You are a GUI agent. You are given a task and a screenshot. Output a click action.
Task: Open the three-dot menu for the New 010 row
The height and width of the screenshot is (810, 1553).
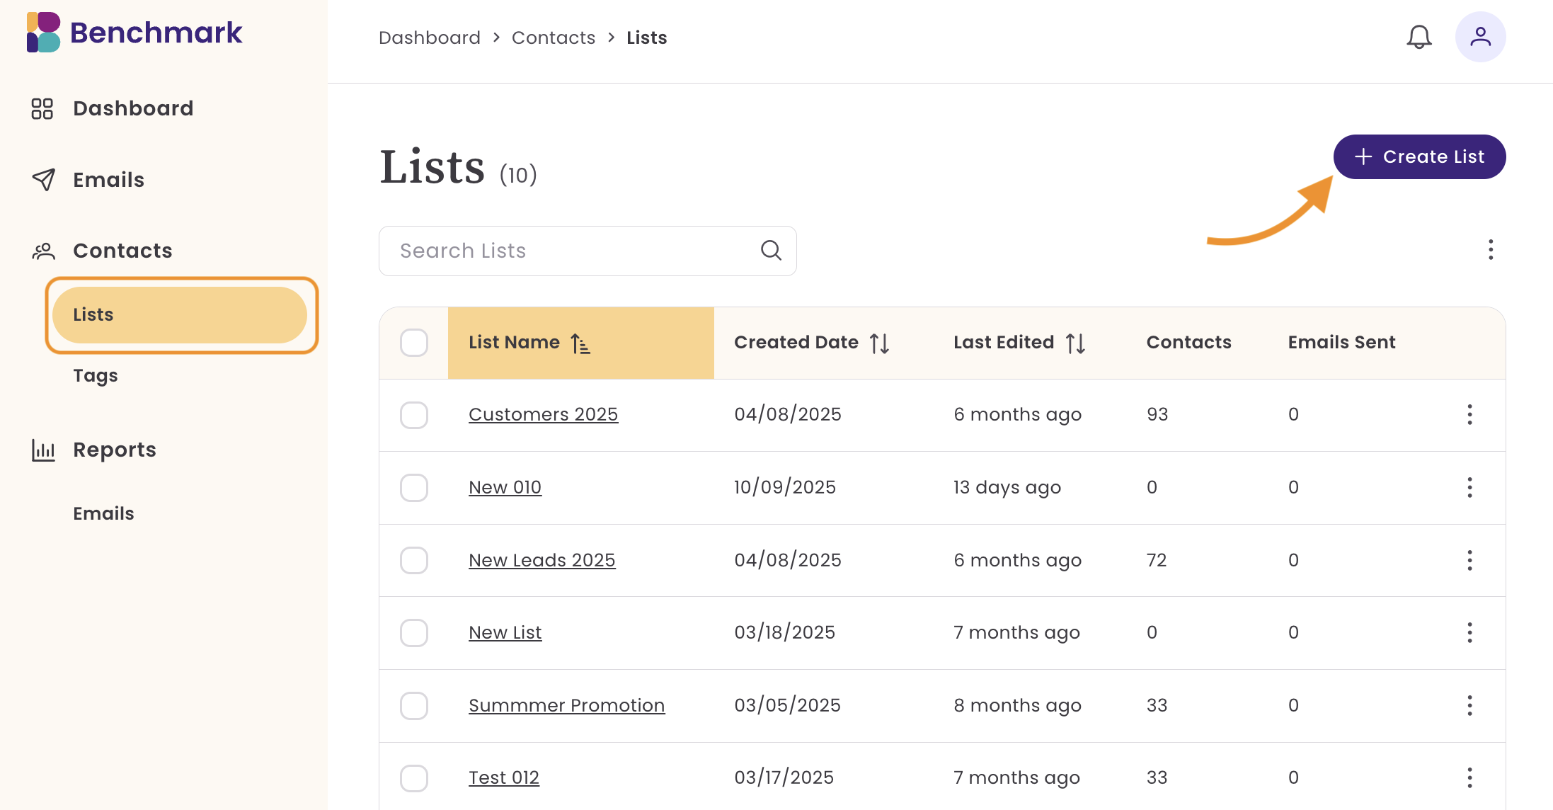pyautogui.click(x=1469, y=487)
